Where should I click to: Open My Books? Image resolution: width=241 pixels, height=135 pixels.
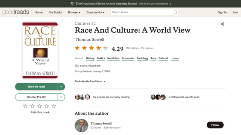(x=55, y=12)
